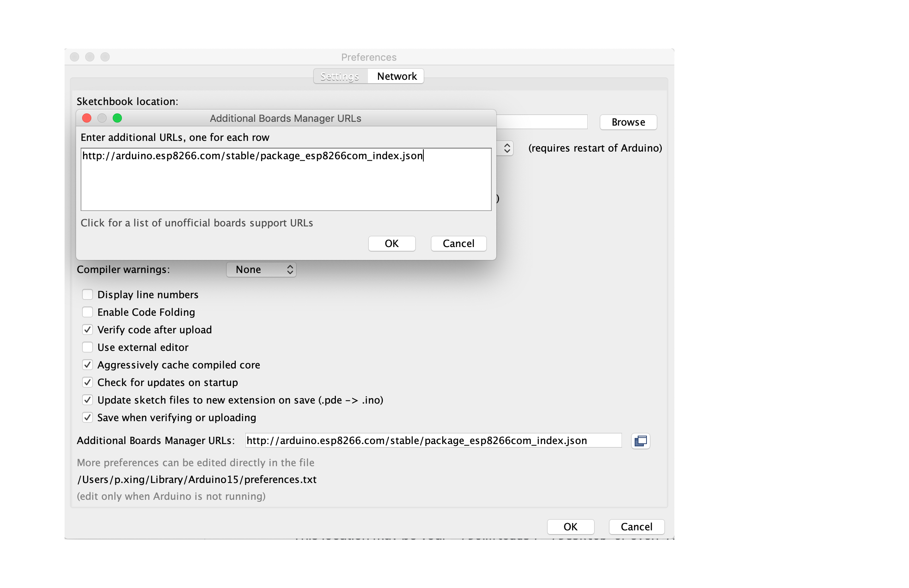
Task: Click Cancel in the URLs dialog
Action: click(x=459, y=244)
